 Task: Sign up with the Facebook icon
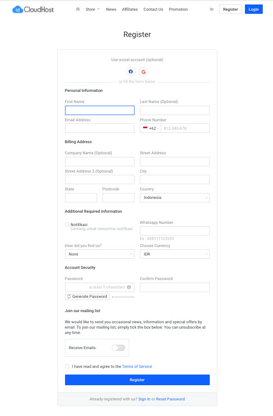pos(130,71)
